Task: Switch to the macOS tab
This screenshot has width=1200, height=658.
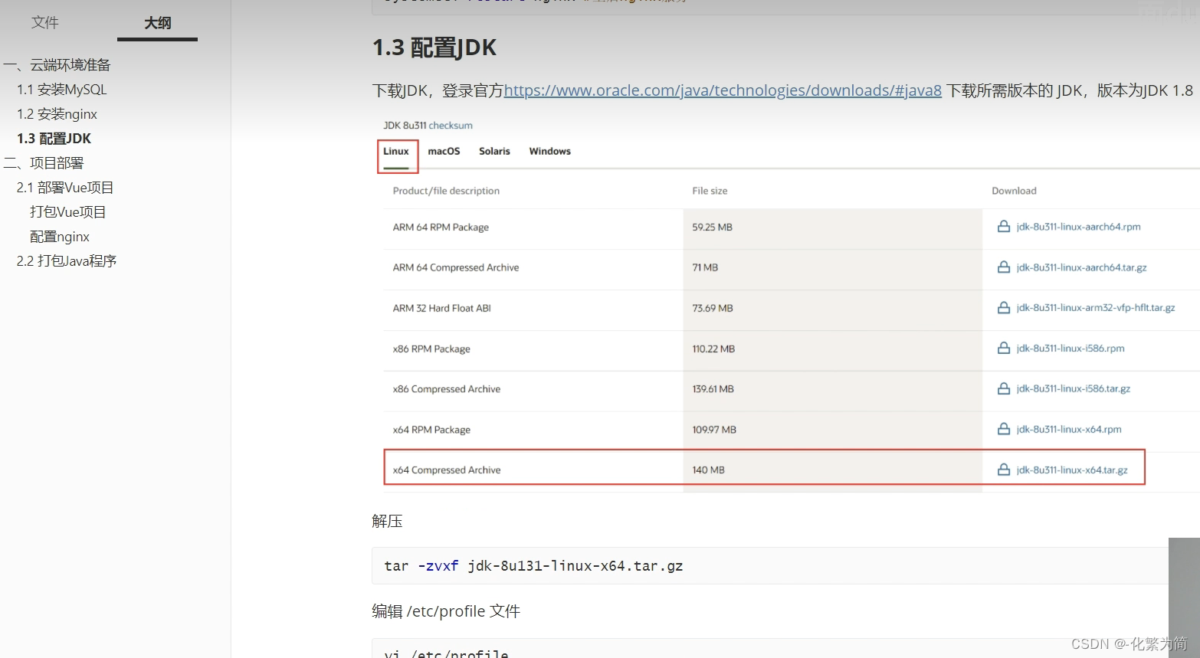Action: (x=444, y=152)
